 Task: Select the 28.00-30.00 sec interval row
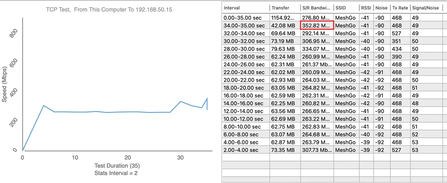[245, 49]
